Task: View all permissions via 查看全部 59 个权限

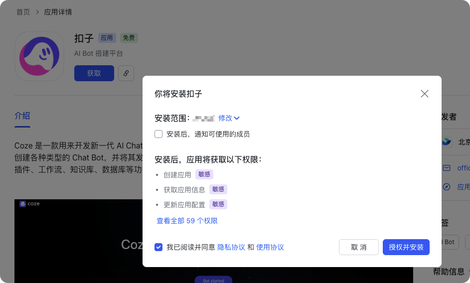Action: (x=187, y=221)
